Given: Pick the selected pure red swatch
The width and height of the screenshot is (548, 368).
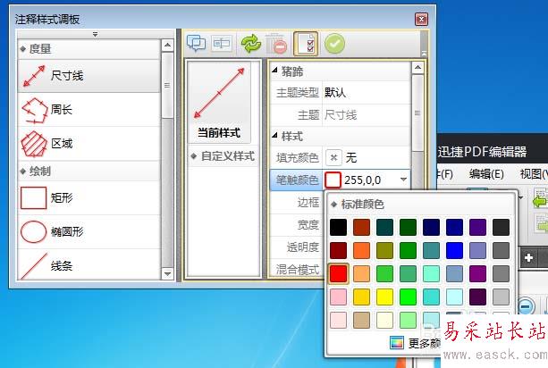Looking at the screenshot, I should coord(338,273).
